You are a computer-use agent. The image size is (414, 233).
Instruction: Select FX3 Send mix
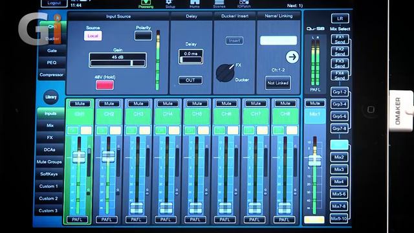[x=340, y=63]
